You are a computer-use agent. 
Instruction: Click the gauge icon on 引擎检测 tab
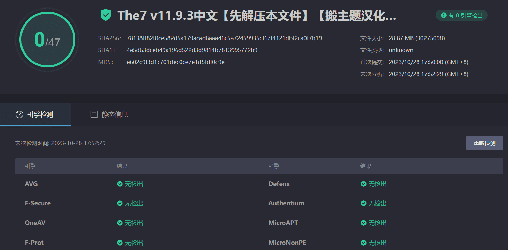(x=19, y=114)
